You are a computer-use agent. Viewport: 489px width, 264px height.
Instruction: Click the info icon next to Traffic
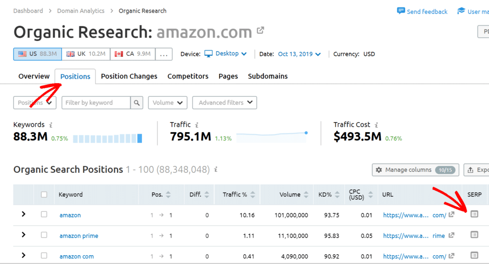click(x=197, y=125)
